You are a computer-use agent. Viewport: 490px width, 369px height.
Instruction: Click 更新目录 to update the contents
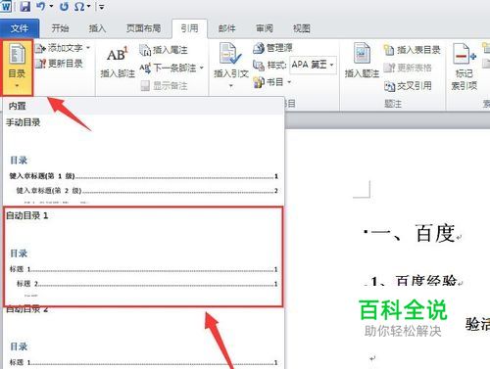pyautogui.click(x=59, y=64)
